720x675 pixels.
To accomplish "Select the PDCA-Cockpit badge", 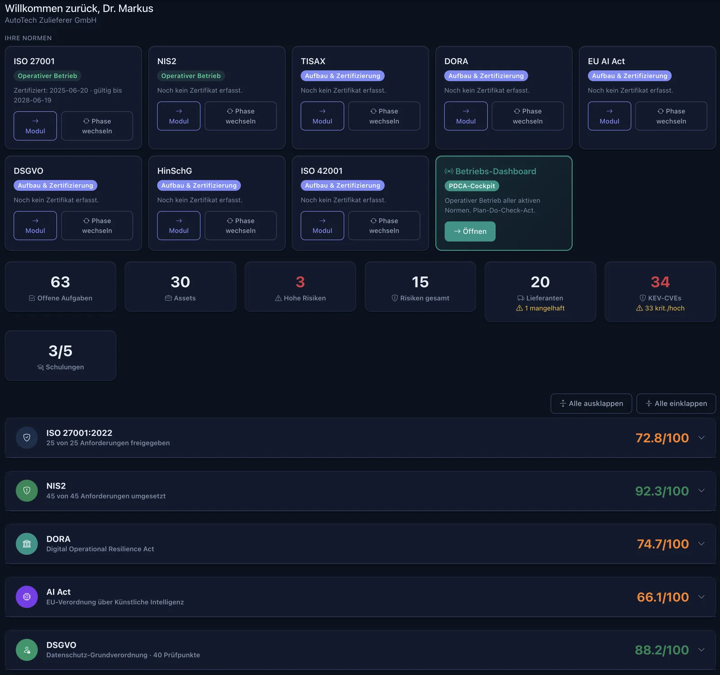I will pyautogui.click(x=472, y=186).
